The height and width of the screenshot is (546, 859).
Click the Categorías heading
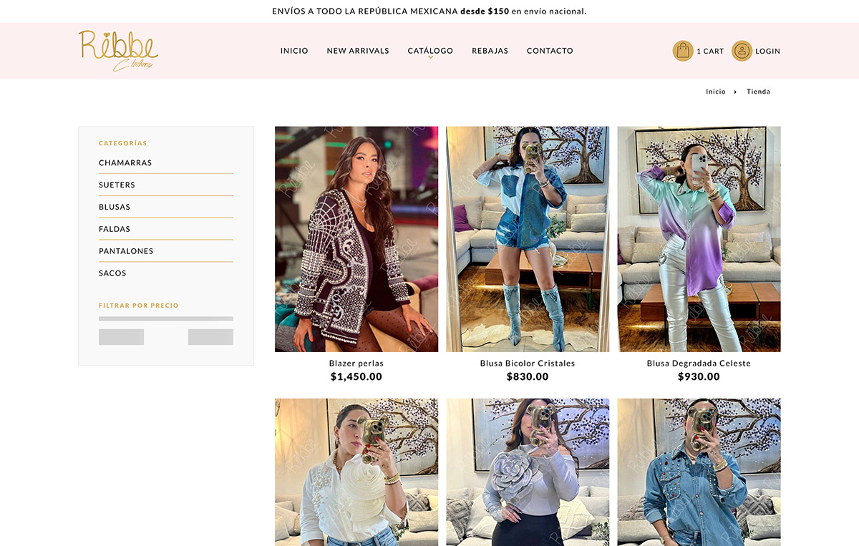123,143
